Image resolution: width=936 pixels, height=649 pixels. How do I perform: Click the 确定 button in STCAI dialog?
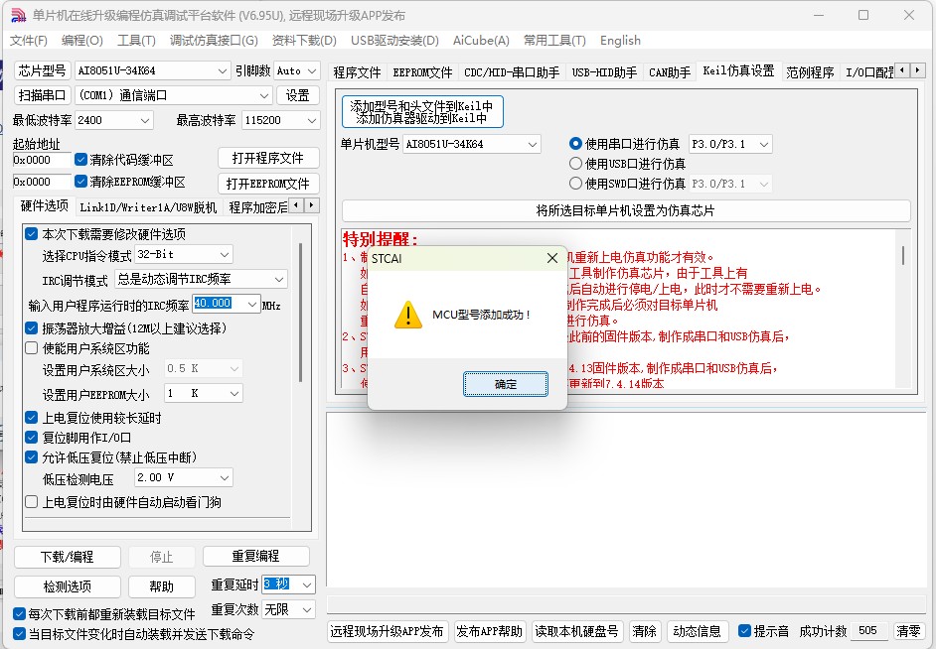point(505,384)
